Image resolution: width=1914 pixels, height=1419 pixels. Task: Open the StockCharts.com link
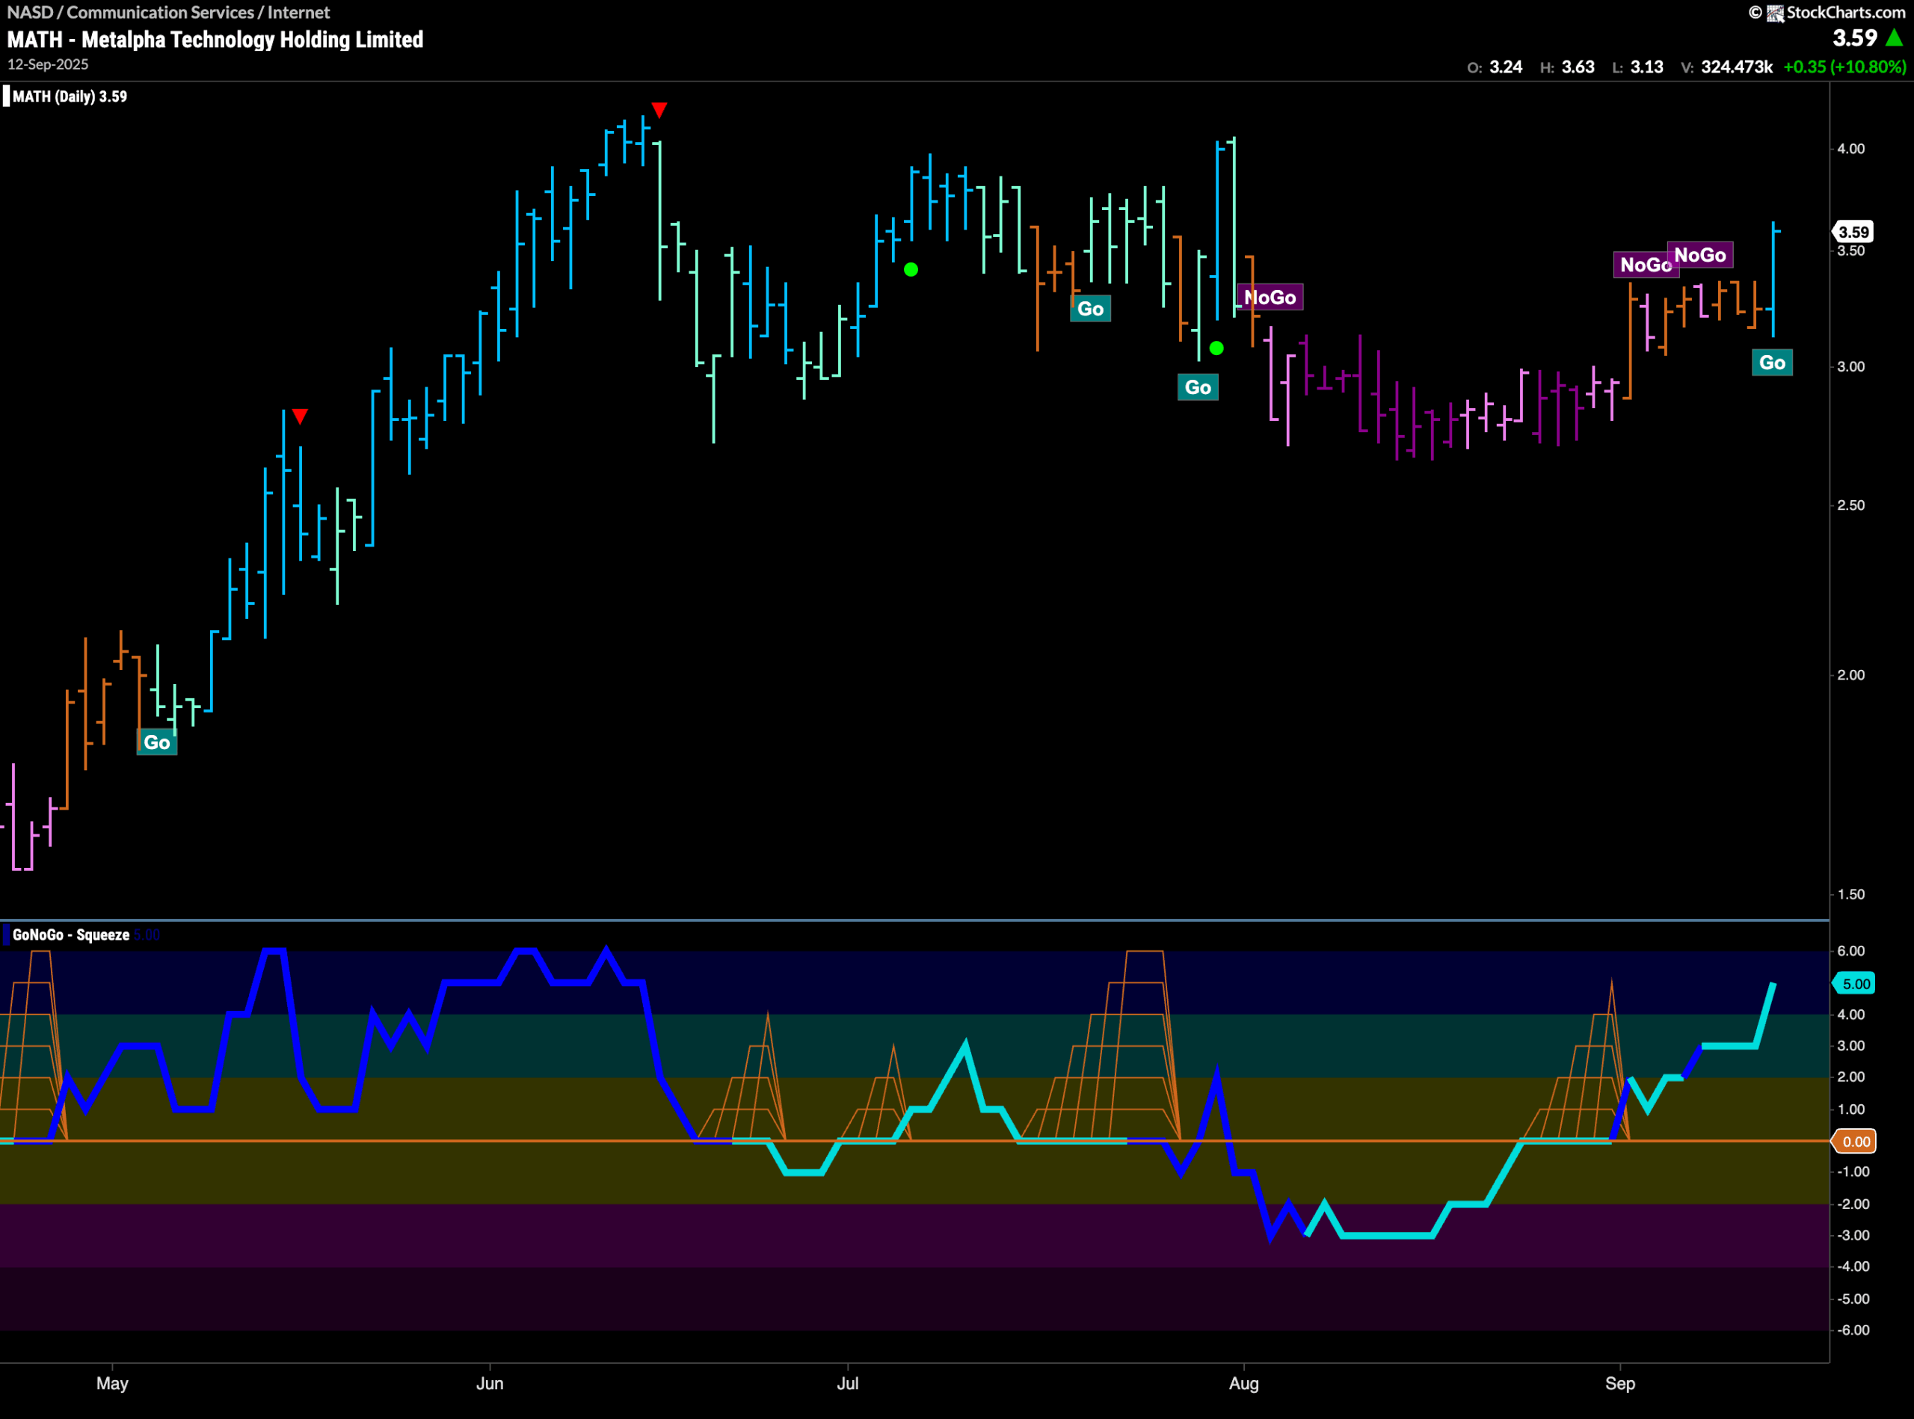(1845, 13)
